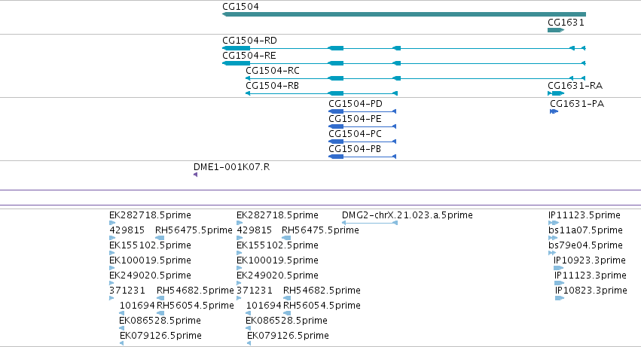Click the IP10823.3prime EST label
This screenshot has height=347, width=641.
coord(591,291)
